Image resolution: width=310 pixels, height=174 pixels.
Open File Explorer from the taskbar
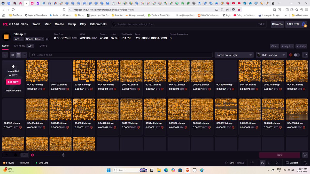[x=159, y=170]
